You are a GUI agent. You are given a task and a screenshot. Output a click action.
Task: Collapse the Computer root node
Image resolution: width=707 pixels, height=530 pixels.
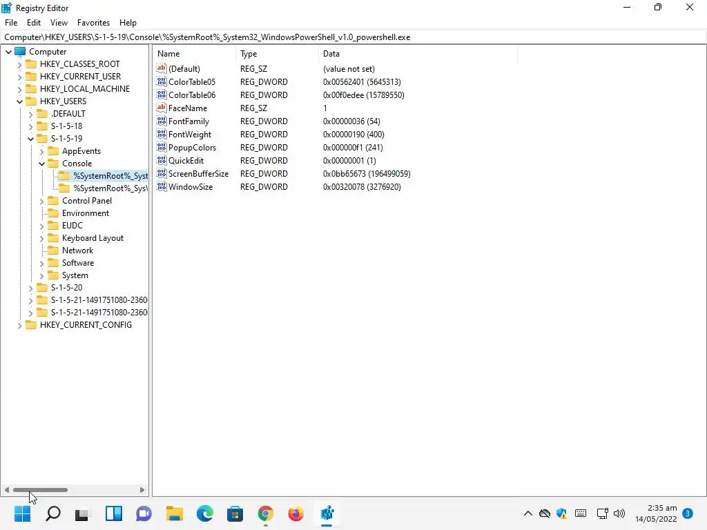[x=8, y=52]
